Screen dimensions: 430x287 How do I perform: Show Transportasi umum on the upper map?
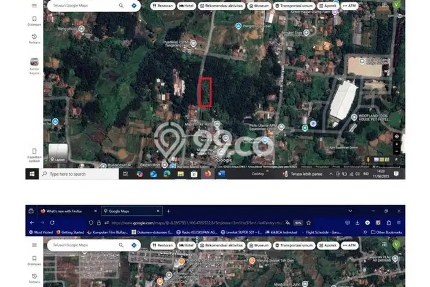click(294, 6)
